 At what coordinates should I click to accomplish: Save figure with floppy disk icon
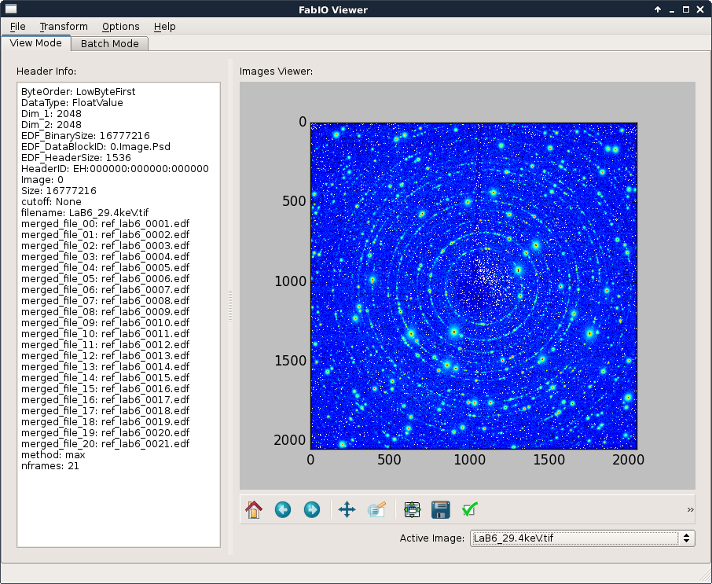click(441, 510)
